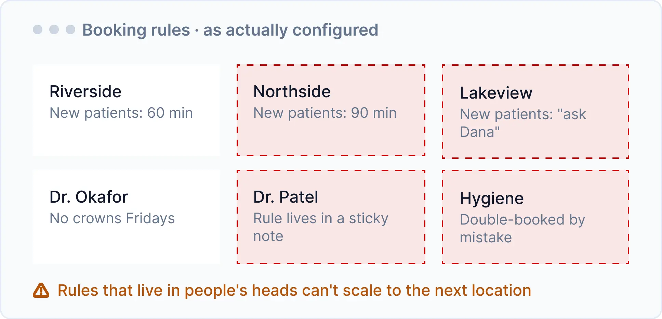This screenshot has height=319, width=662.
Task: Click the Booking rules title text
Action: (230, 30)
